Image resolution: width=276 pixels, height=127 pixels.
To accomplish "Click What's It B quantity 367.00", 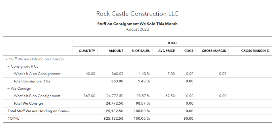I will tap(89, 96).
